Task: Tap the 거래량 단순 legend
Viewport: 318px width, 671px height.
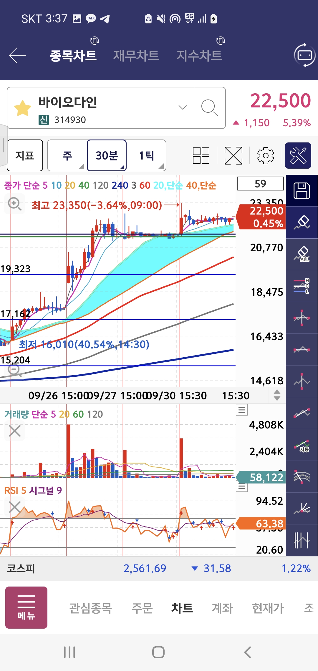Action: click(x=54, y=414)
